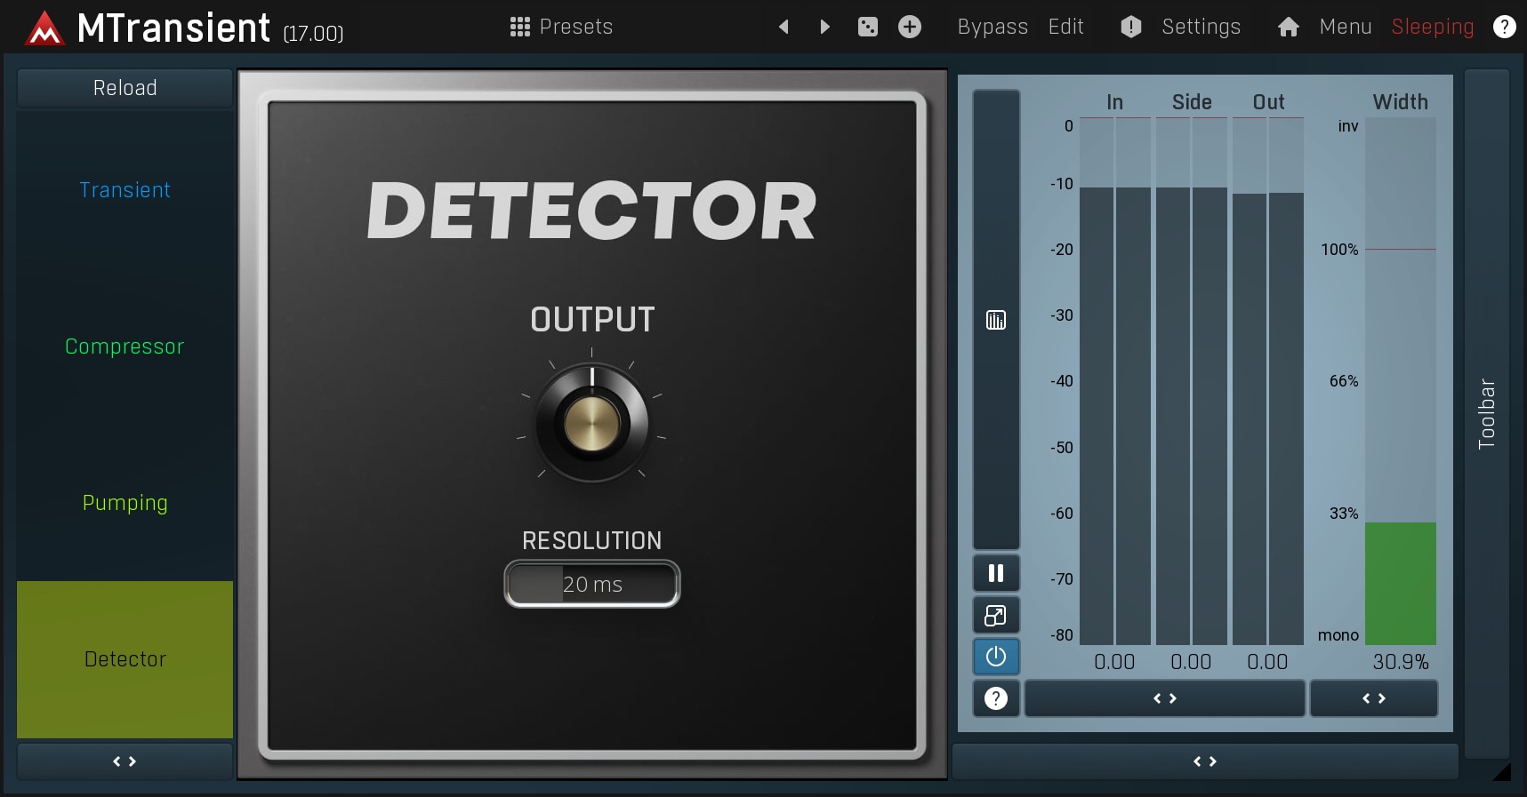Click the meter pop-out window icon
The width and height of the screenshot is (1527, 797).
pos(995,615)
